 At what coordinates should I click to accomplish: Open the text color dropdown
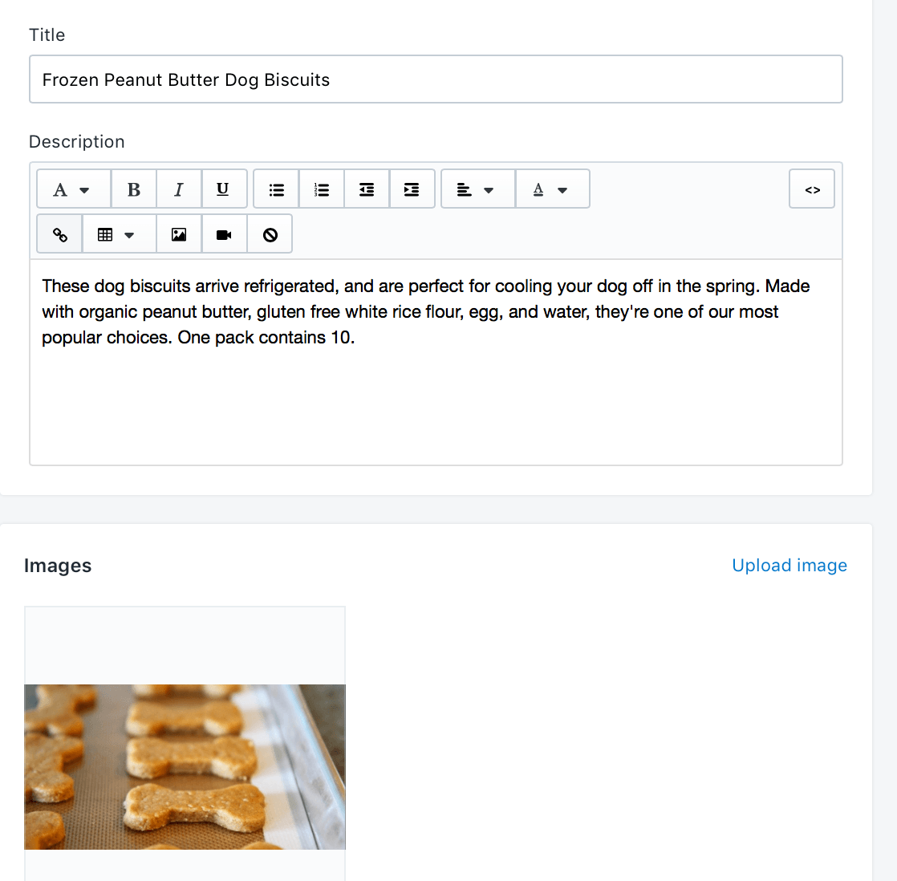coord(553,189)
